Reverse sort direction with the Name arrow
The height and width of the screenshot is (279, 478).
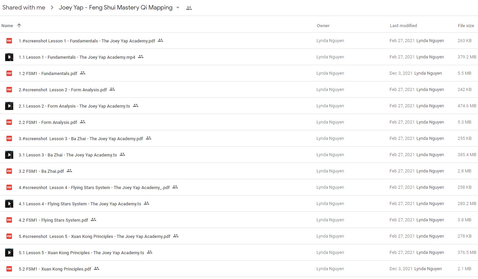pyautogui.click(x=19, y=25)
